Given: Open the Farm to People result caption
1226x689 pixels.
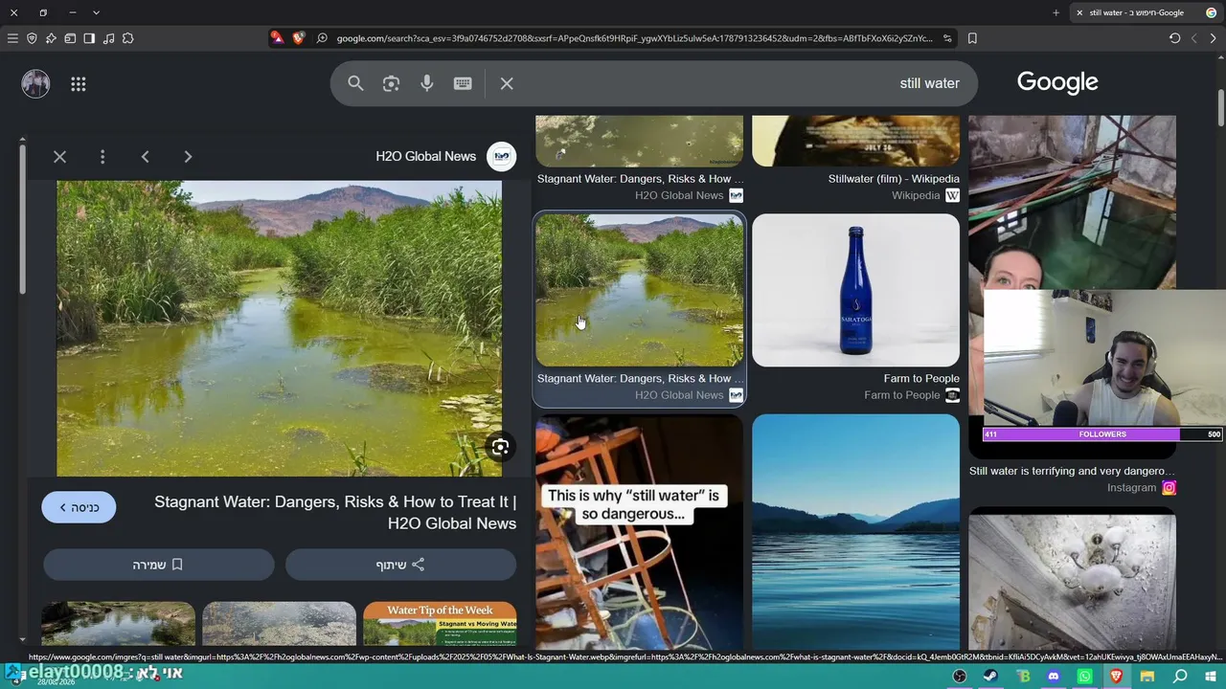Looking at the screenshot, I should click(921, 379).
